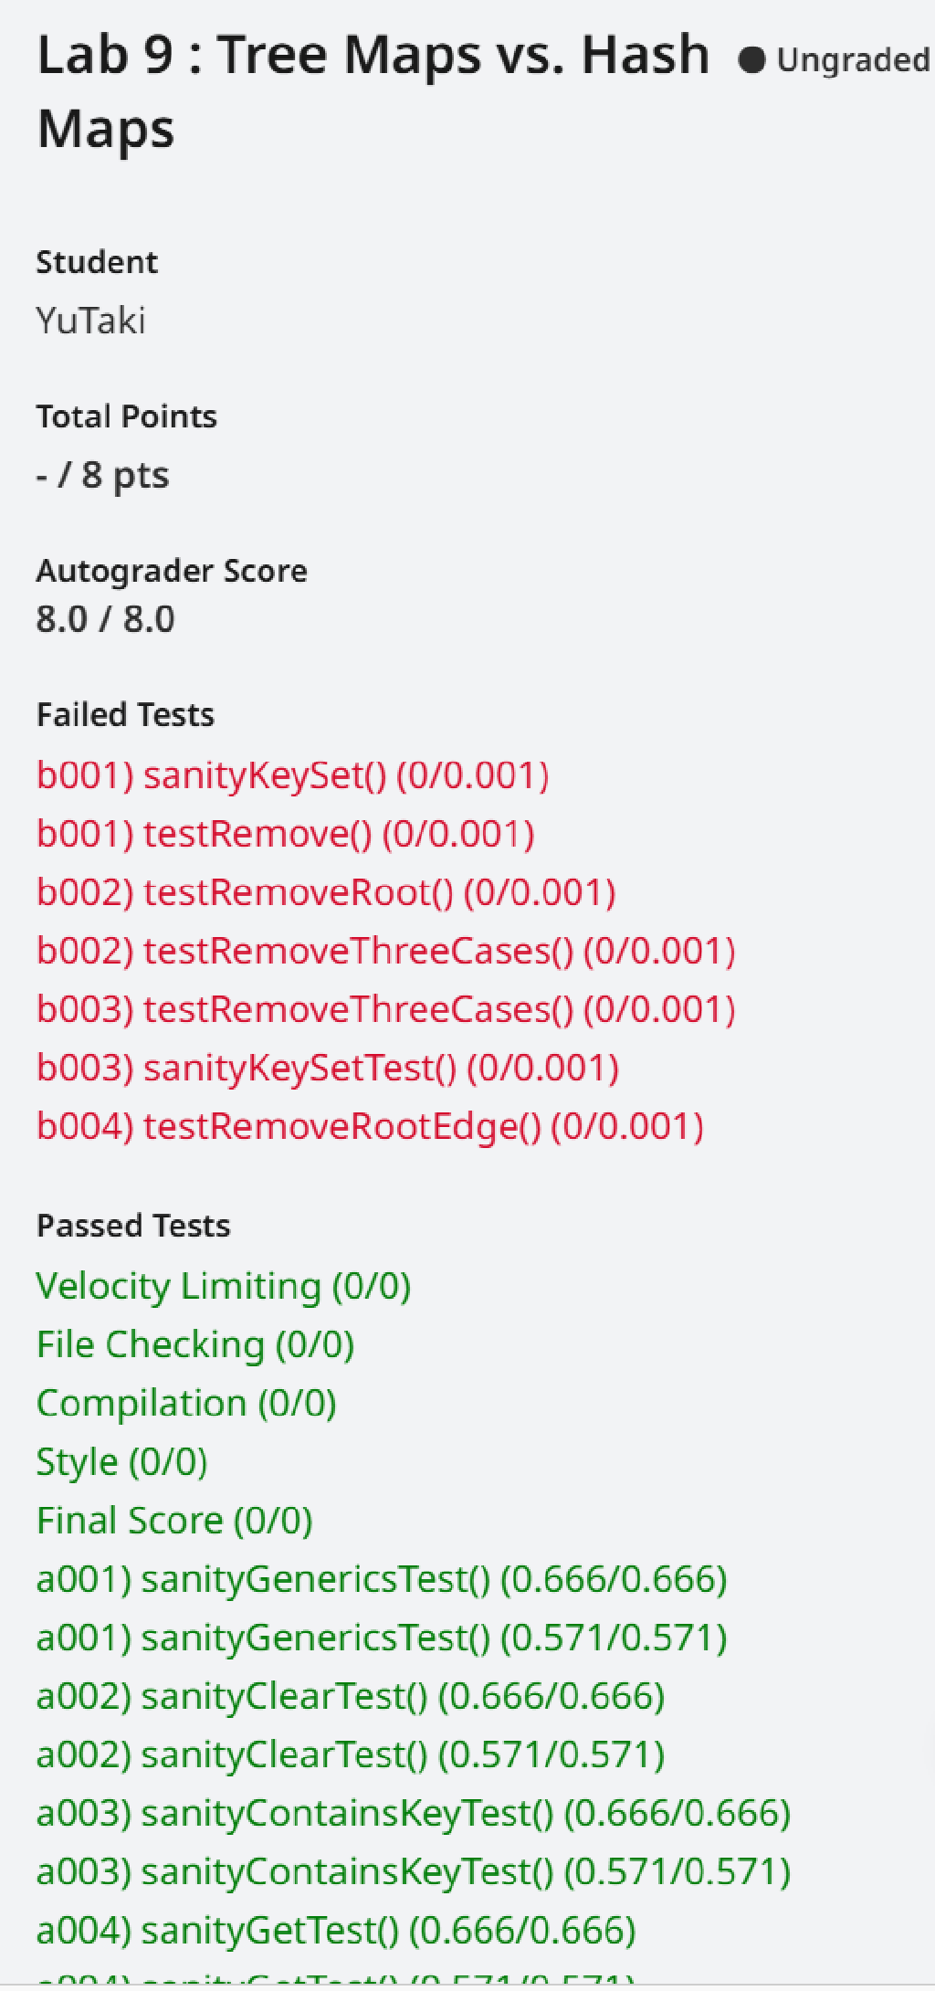View failed test b002 testRemoveThreeCases()
This screenshot has width=935, height=1991.
(385, 951)
